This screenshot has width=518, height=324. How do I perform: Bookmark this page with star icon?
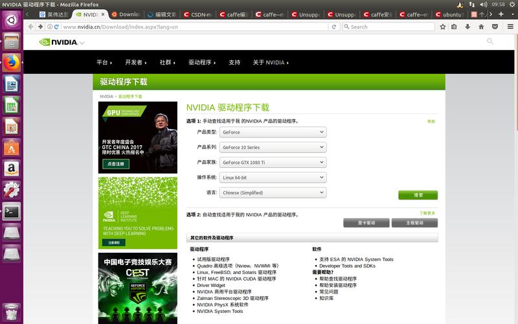pos(443,27)
